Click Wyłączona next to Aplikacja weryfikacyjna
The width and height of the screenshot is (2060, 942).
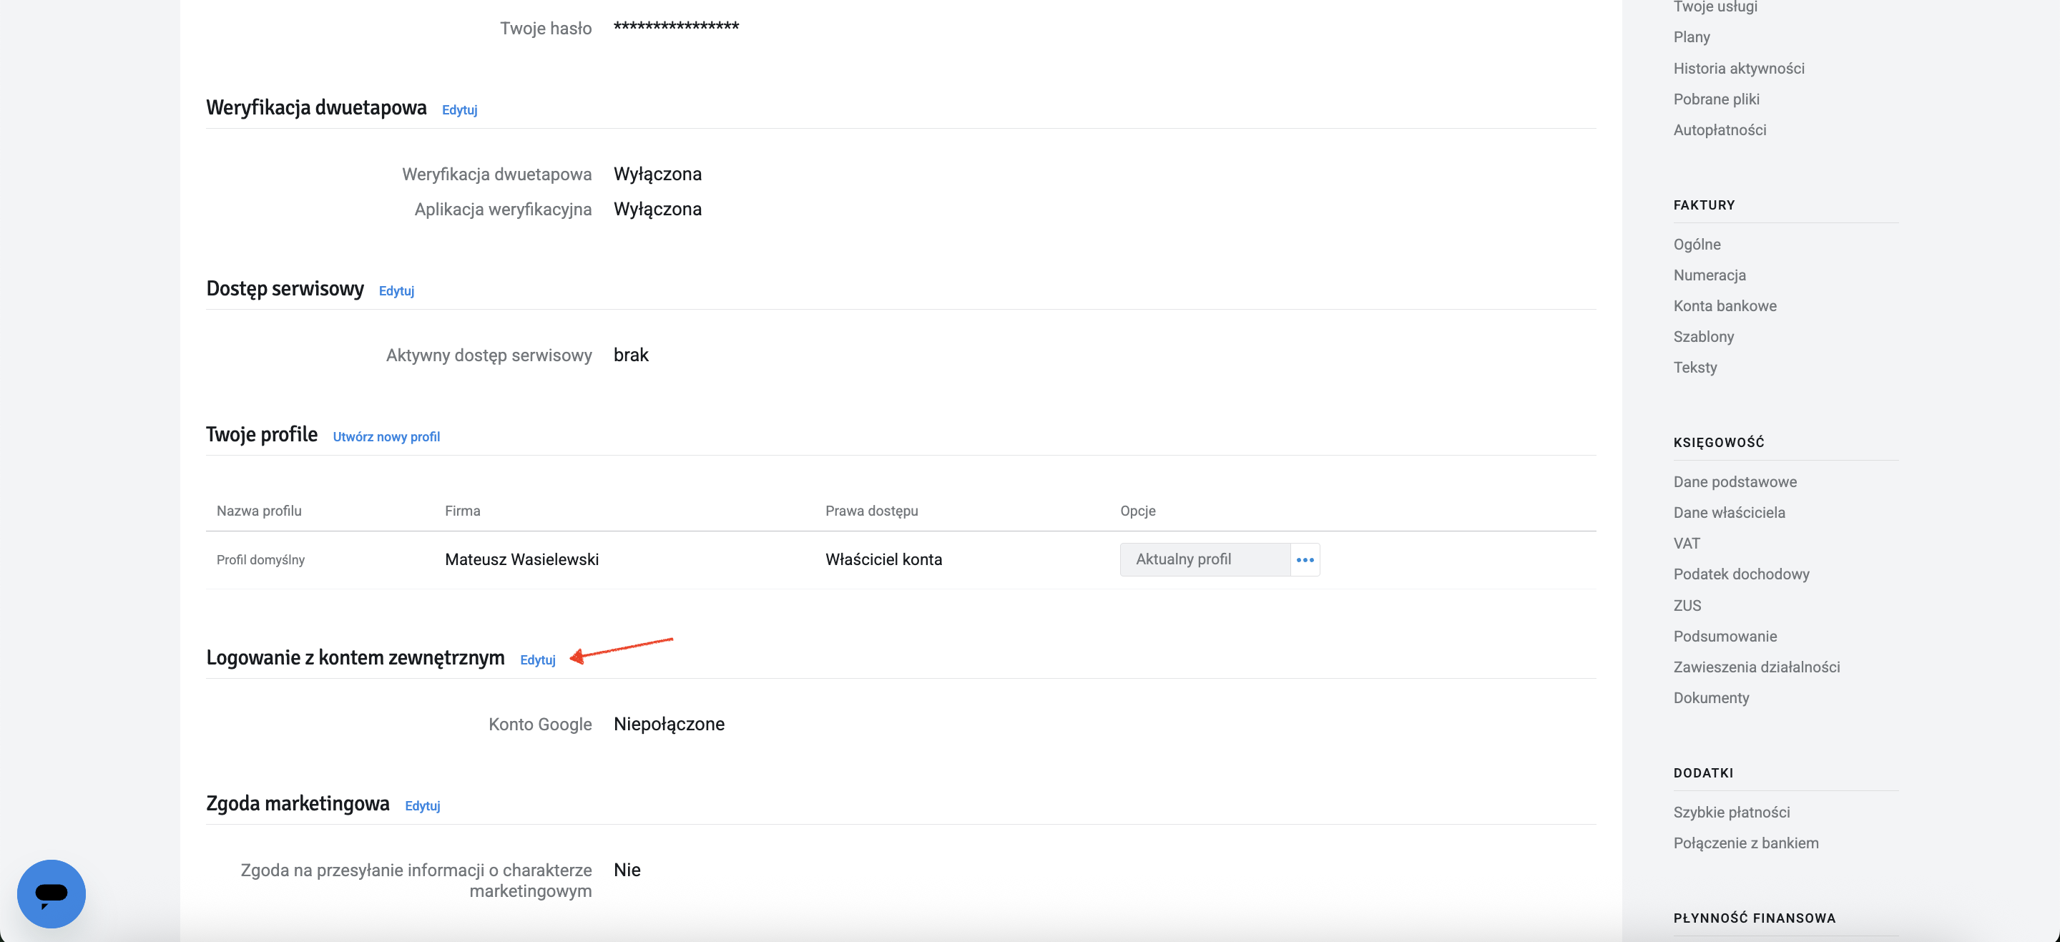coord(657,210)
